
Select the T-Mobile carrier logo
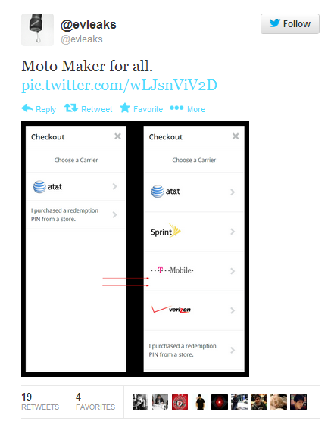[172, 270]
